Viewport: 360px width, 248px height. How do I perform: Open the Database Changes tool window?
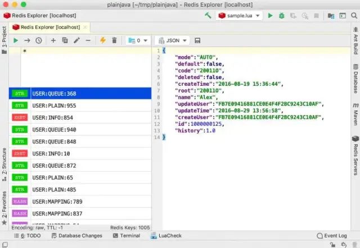pyautogui.click(x=77, y=236)
